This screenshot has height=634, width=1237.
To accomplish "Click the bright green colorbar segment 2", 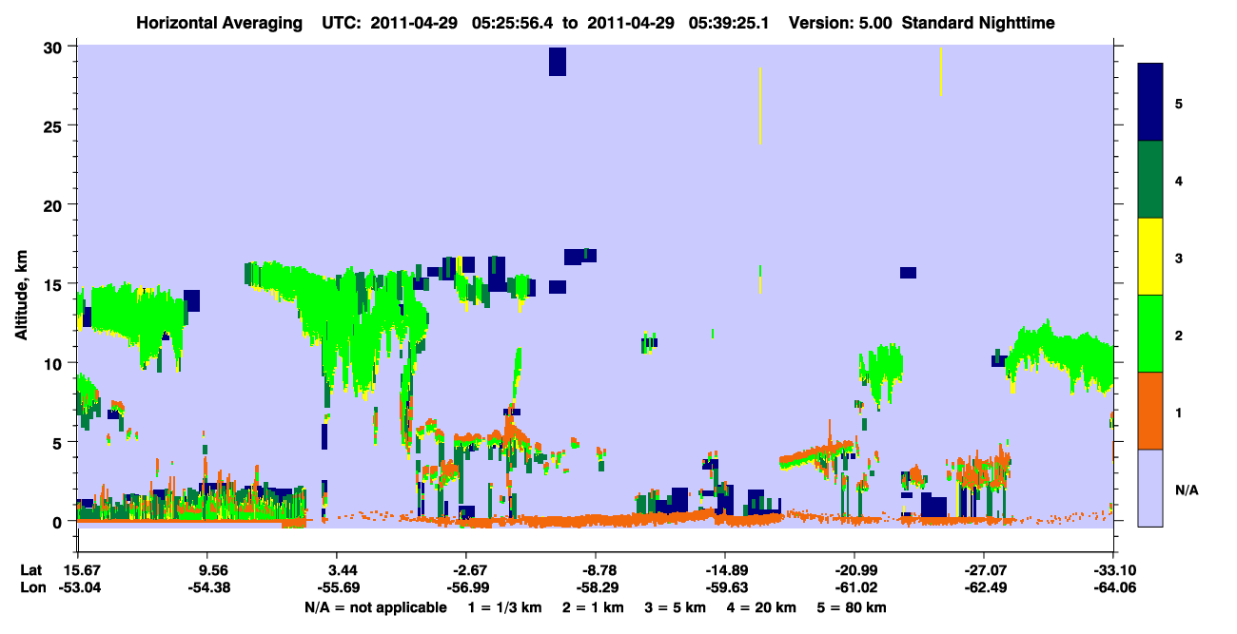I will pyautogui.click(x=1150, y=334).
